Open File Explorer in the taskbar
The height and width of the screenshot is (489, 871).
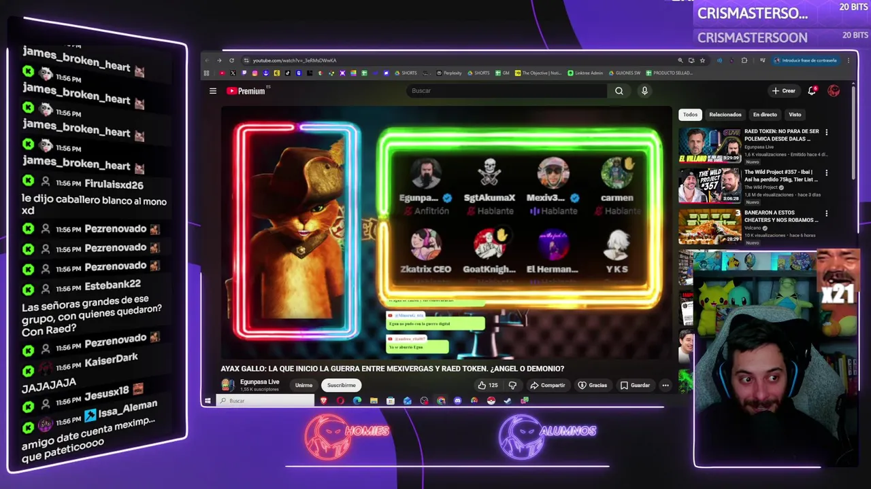click(374, 401)
